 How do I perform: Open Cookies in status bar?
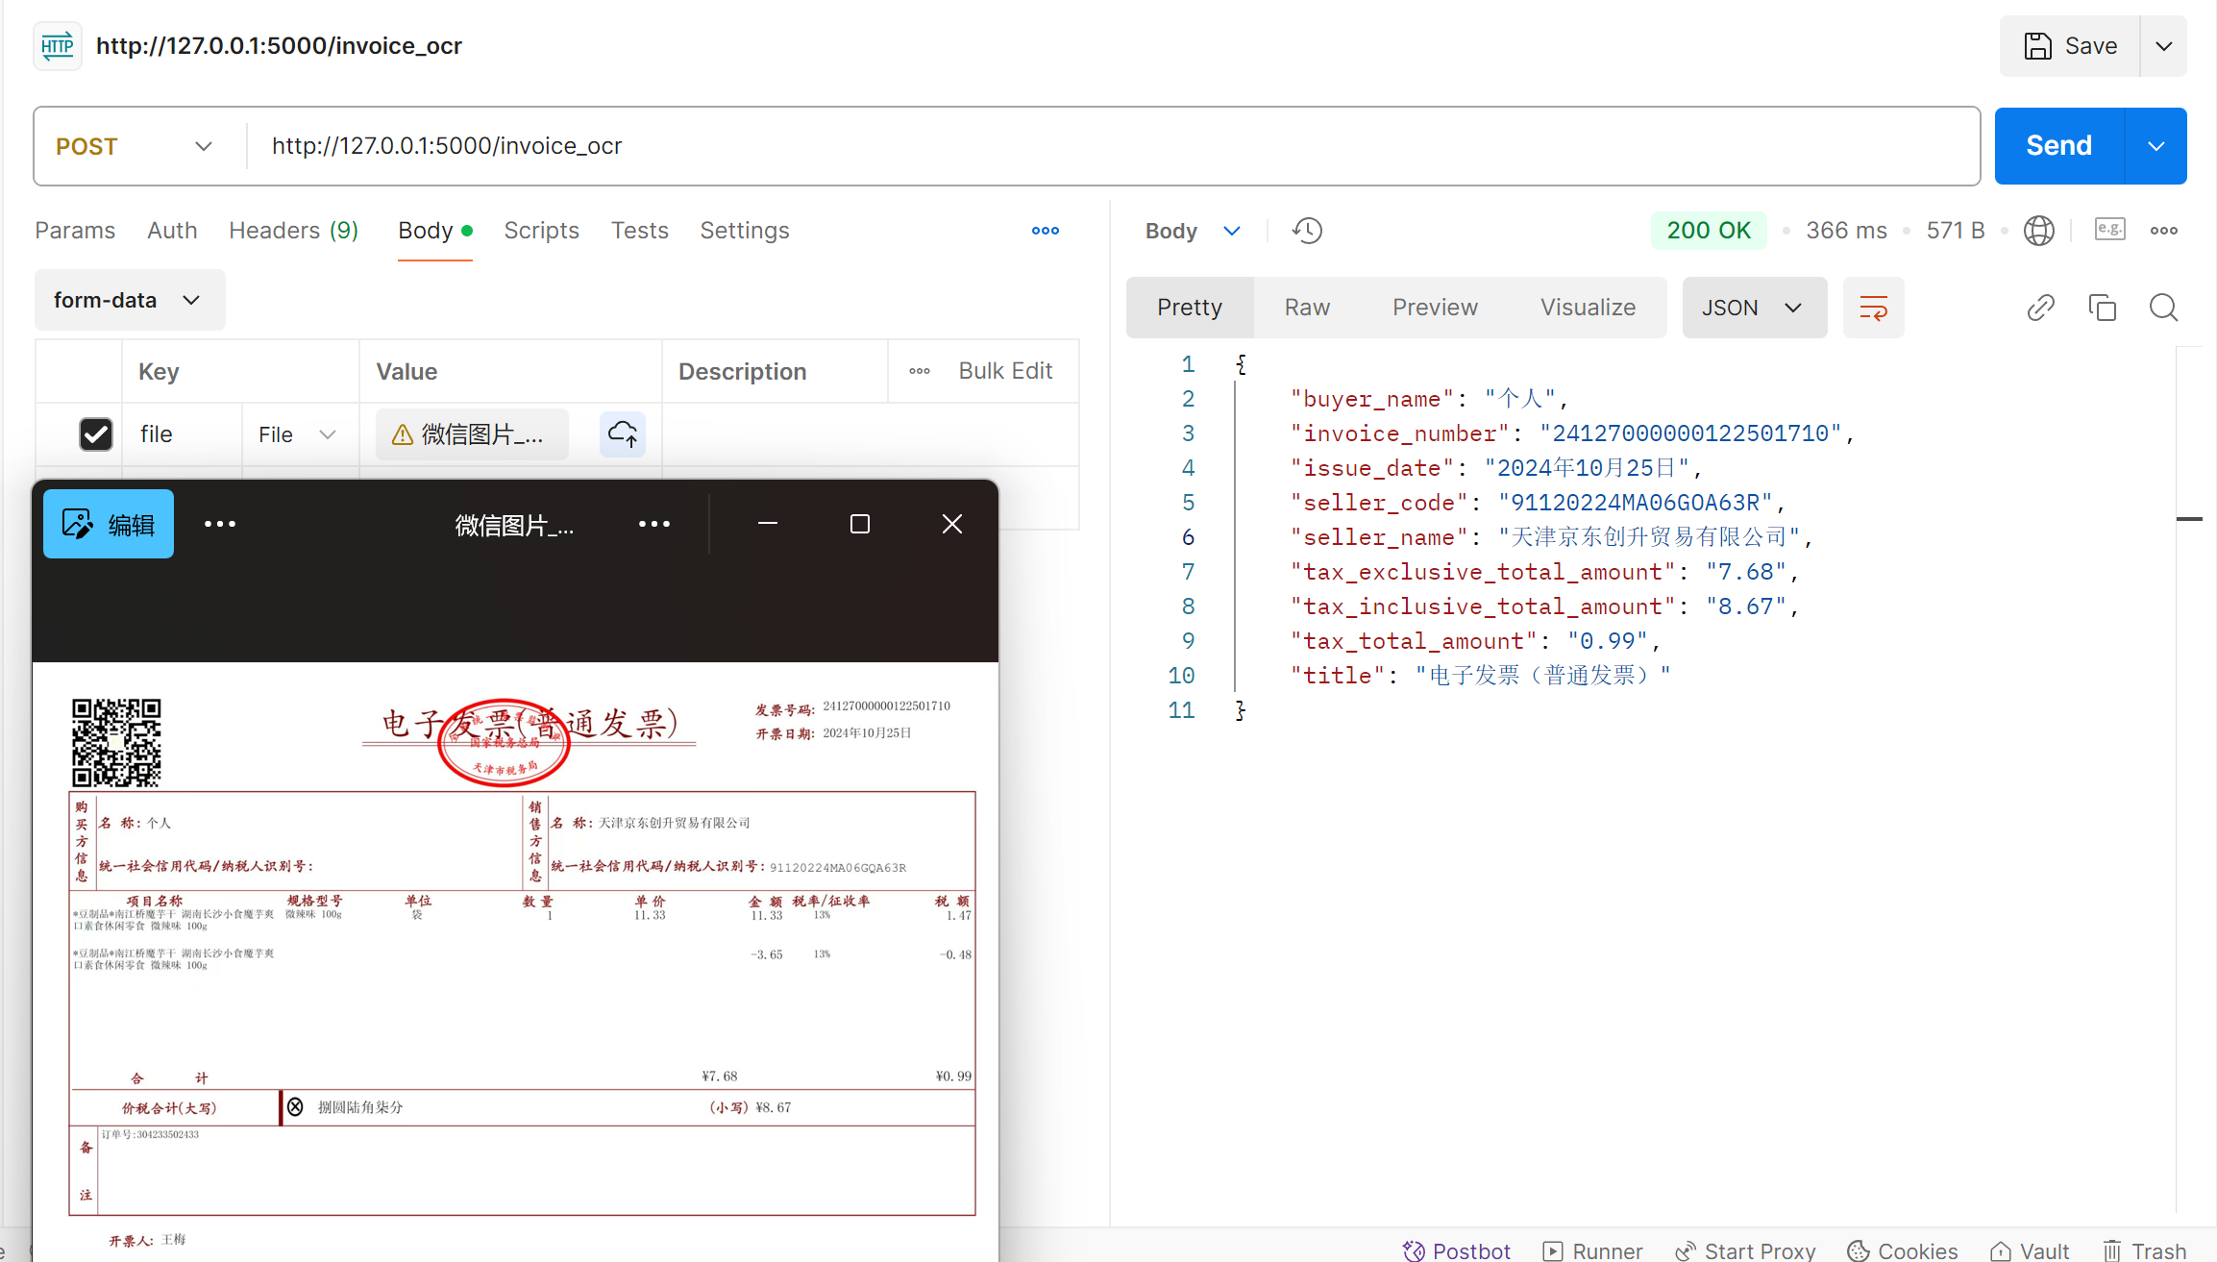(x=1903, y=1250)
